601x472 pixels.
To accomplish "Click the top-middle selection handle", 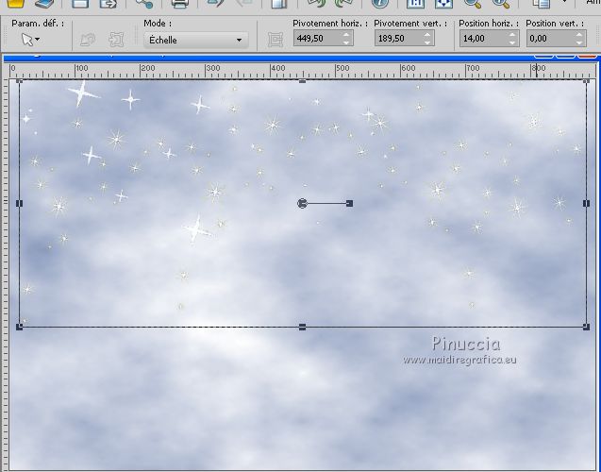I will 303,81.
